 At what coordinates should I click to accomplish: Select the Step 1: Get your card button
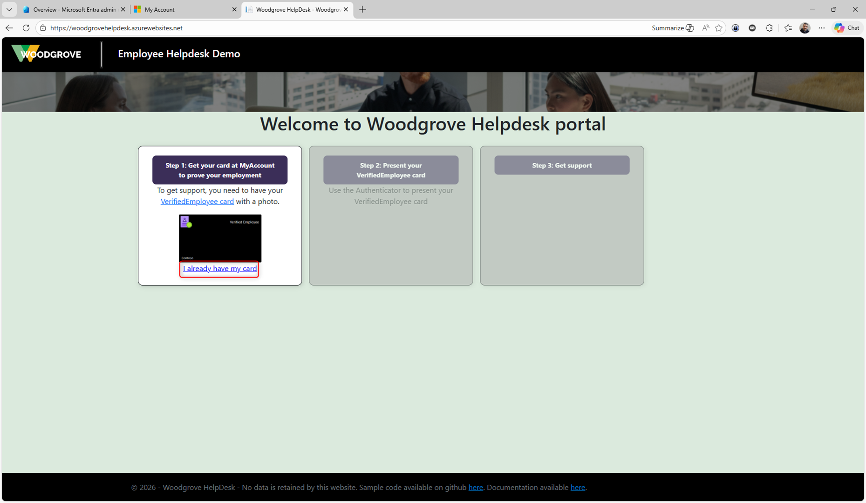(x=220, y=170)
